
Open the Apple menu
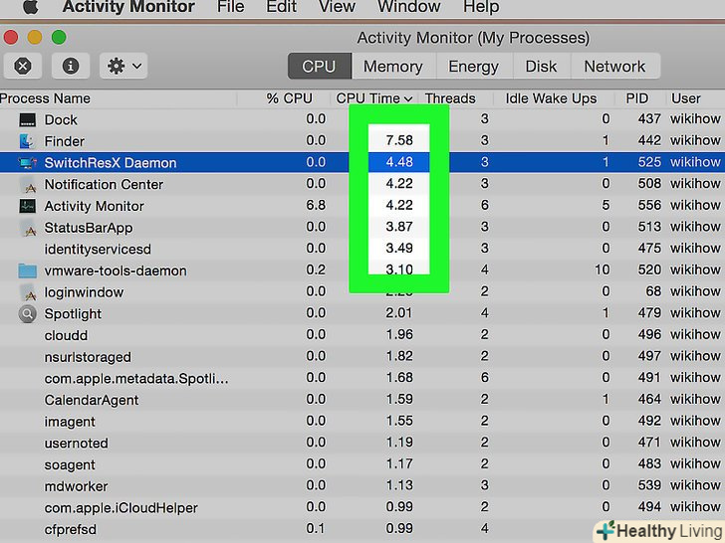31,6
